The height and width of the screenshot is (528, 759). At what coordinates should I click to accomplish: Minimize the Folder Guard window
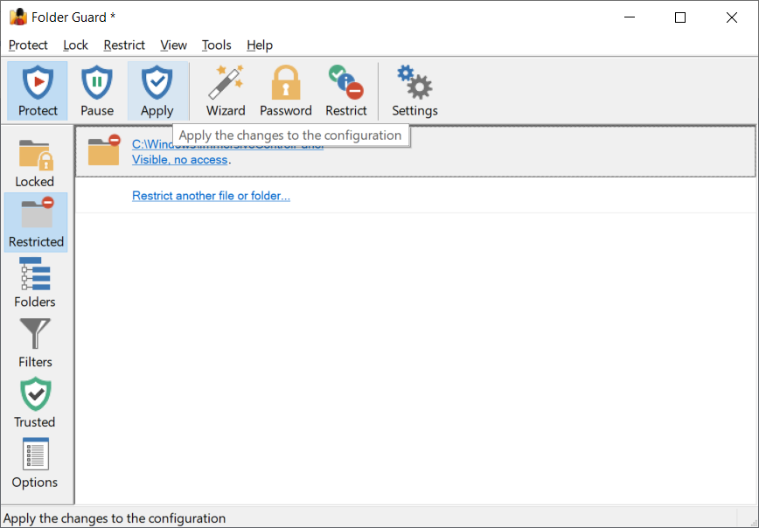(630, 17)
